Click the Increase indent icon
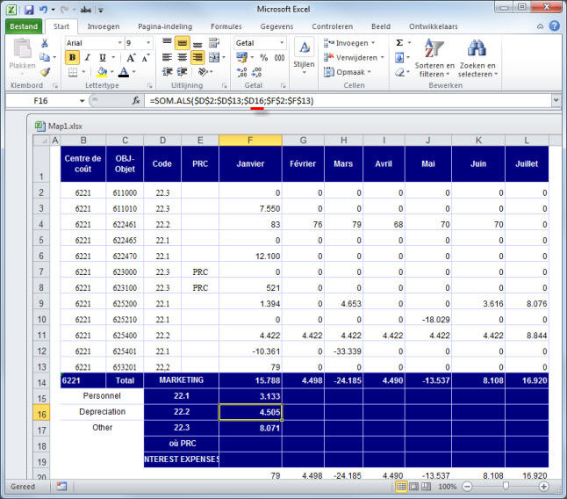567x499 pixels. (182, 72)
